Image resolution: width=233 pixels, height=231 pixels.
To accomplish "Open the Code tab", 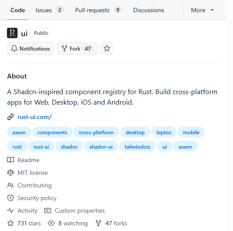I will 17,10.
